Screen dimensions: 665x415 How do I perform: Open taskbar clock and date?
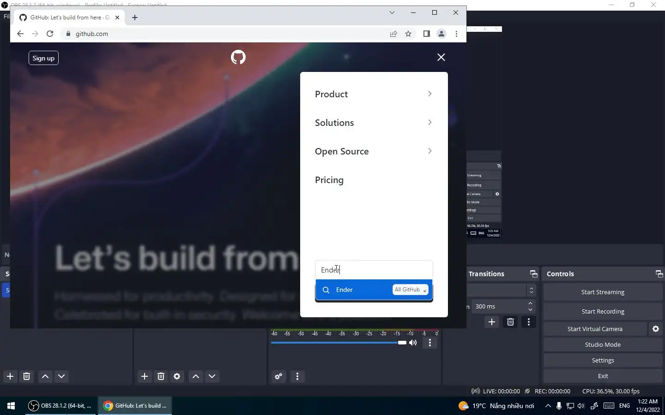648,406
